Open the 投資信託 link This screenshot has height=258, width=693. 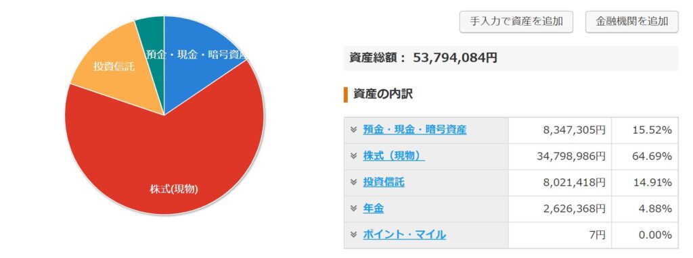tap(384, 182)
